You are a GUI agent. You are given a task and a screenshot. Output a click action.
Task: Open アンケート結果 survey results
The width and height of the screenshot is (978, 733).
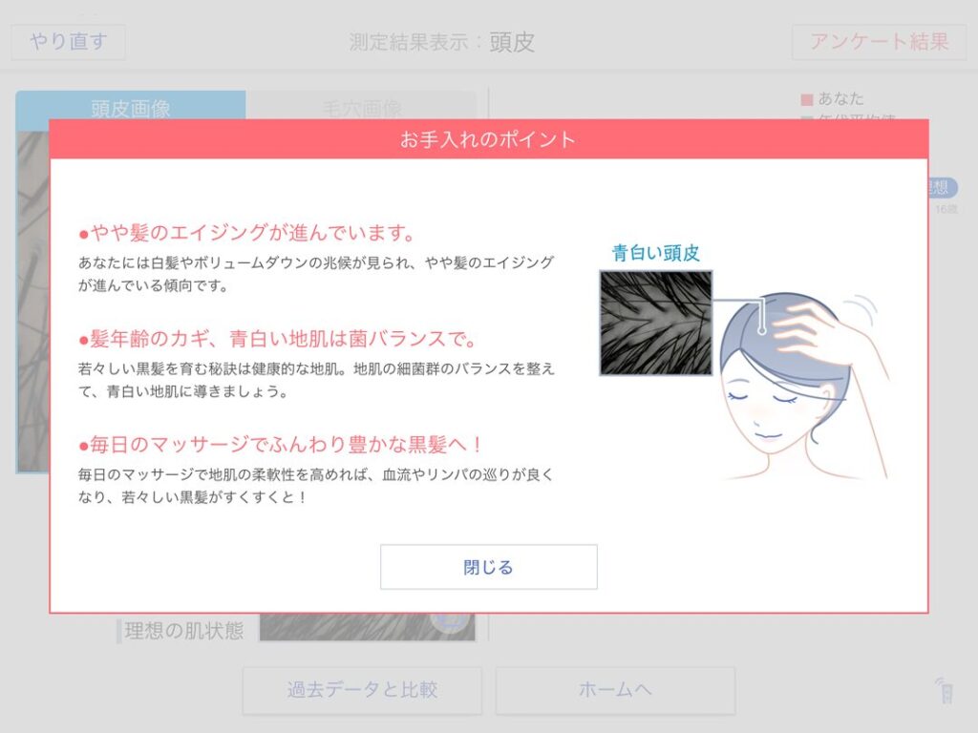(x=879, y=42)
